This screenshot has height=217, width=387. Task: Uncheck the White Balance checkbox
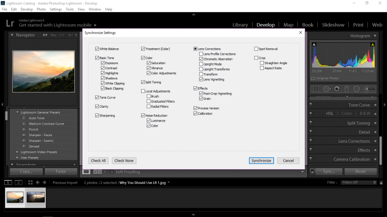coord(97,49)
